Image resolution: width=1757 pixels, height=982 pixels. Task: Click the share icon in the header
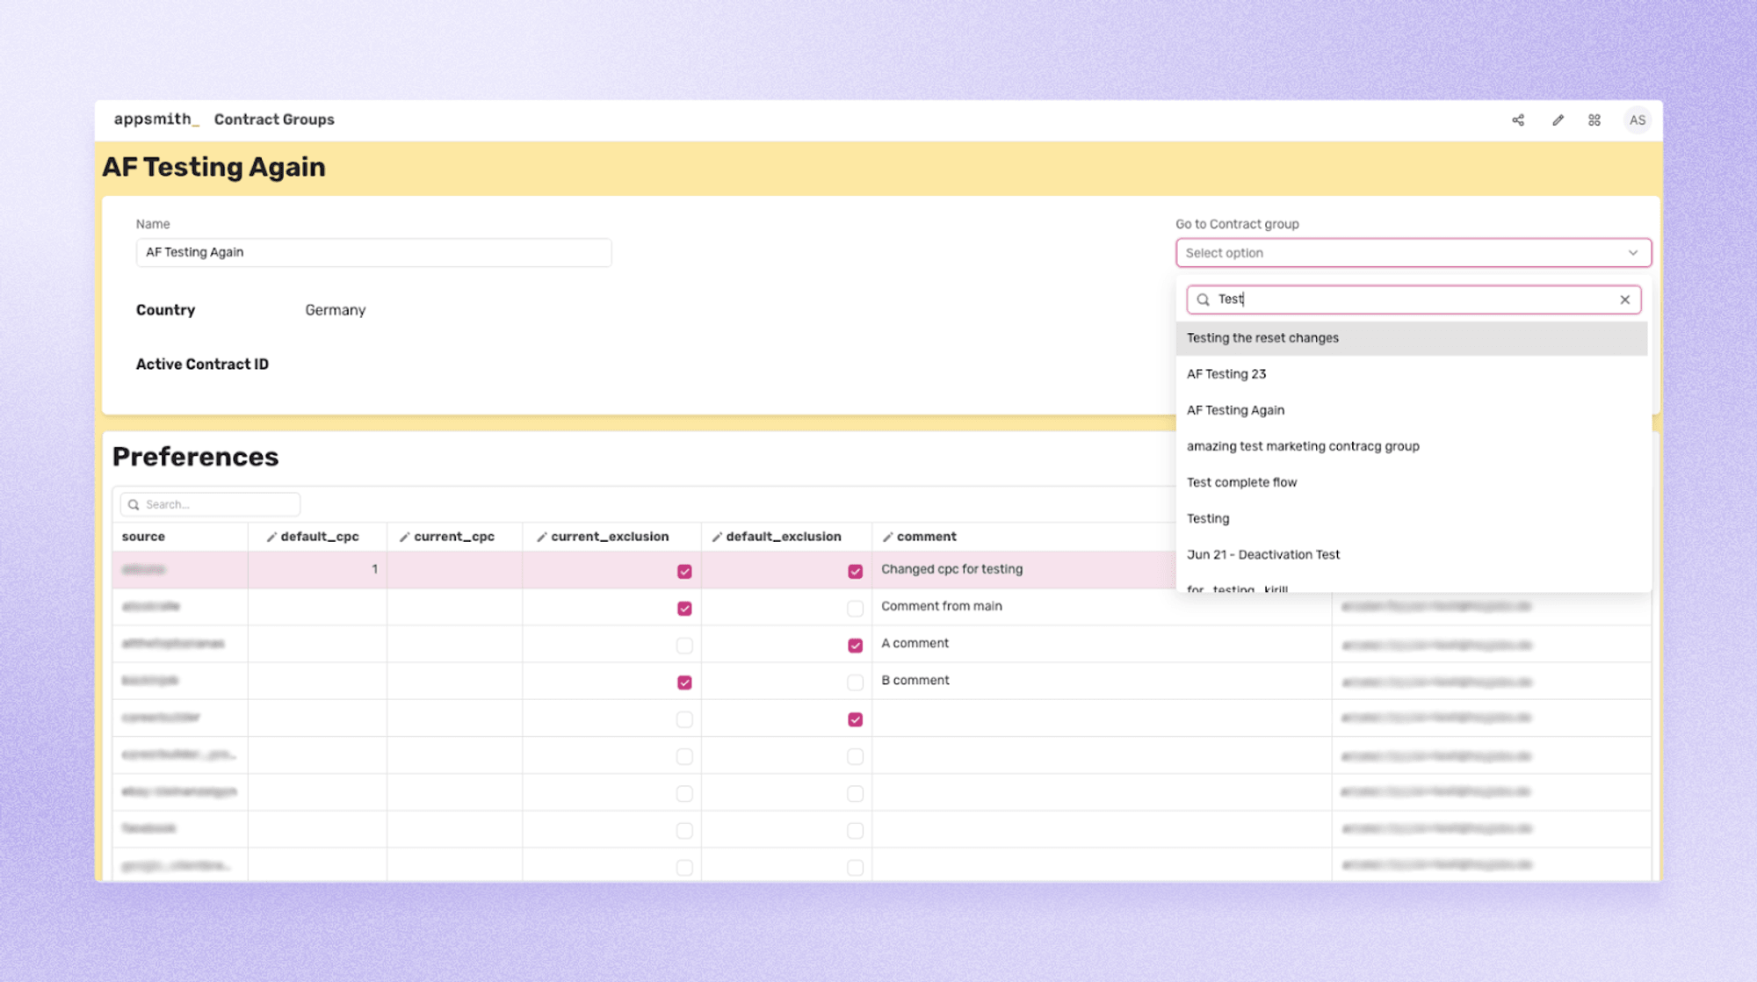[1518, 119]
